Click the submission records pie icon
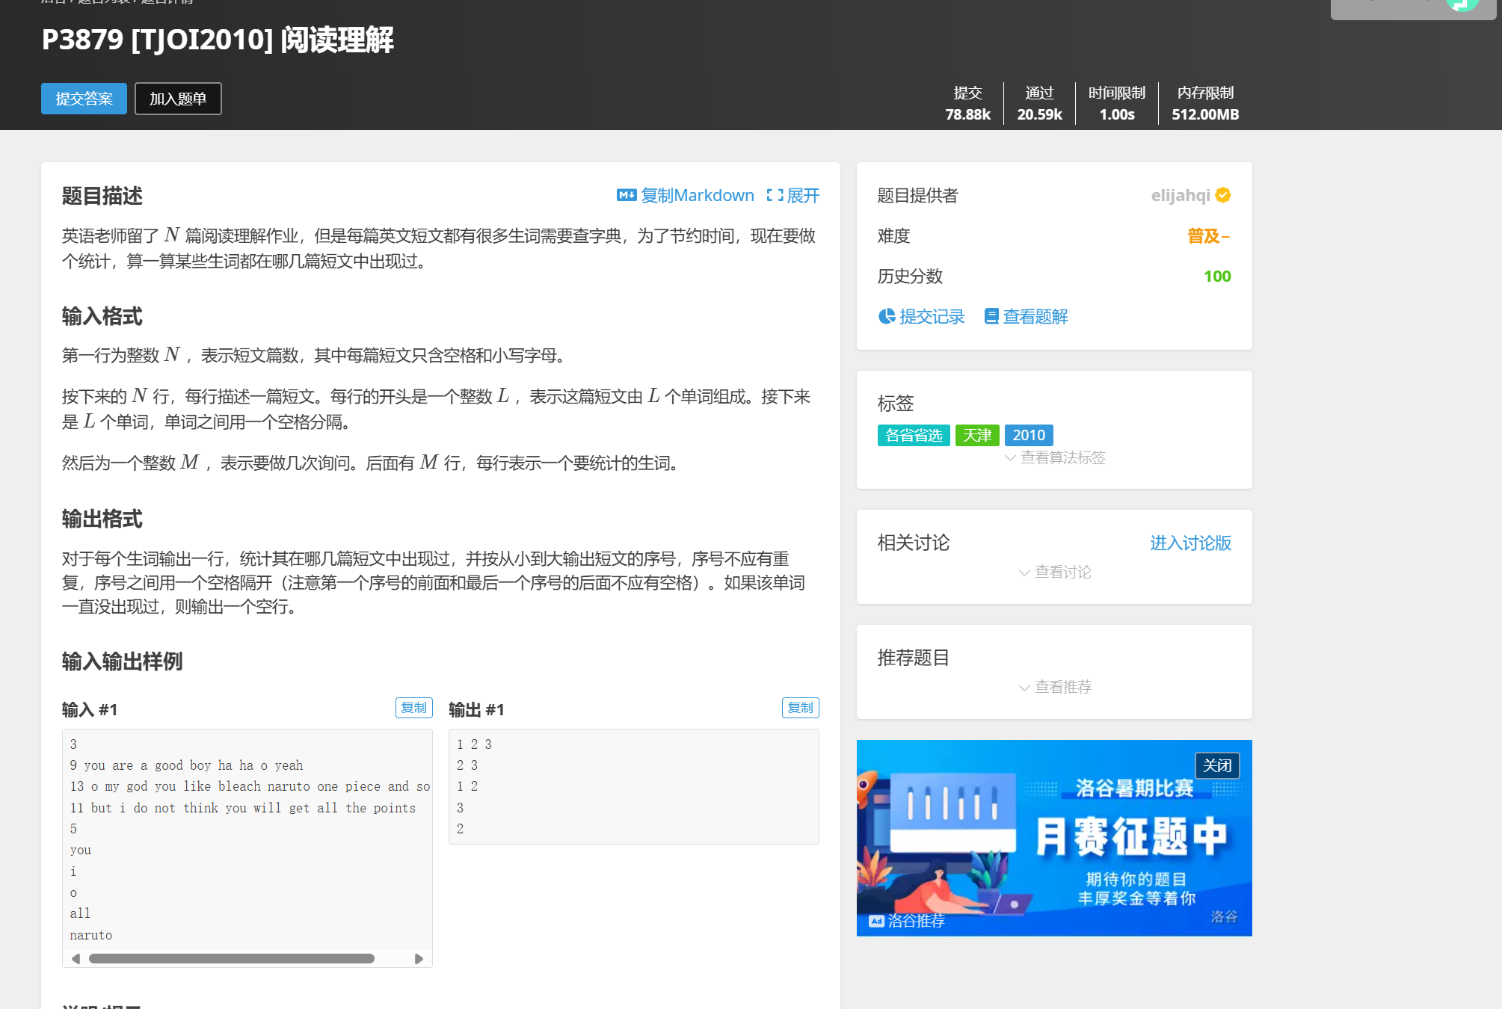Screen dimensions: 1502x1009 (887, 316)
